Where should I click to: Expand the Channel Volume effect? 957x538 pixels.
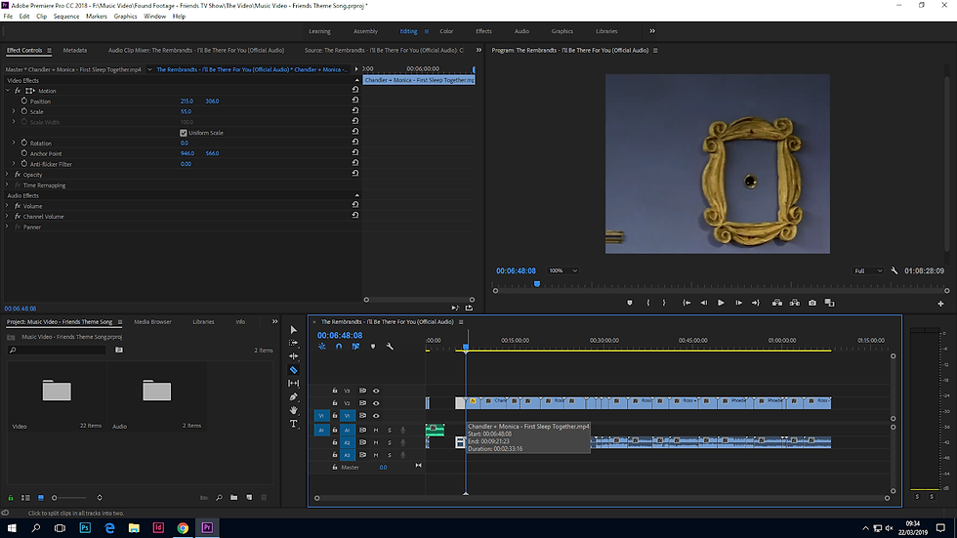pyautogui.click(x=8, y=217)
